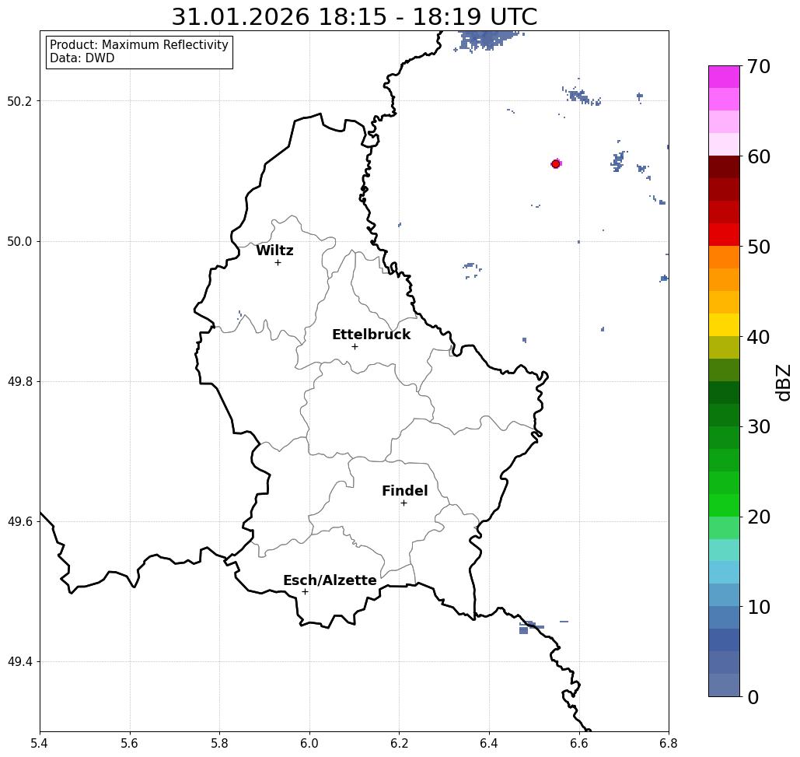Click the radar echo cluster at top edge

[x=489, y=40]
